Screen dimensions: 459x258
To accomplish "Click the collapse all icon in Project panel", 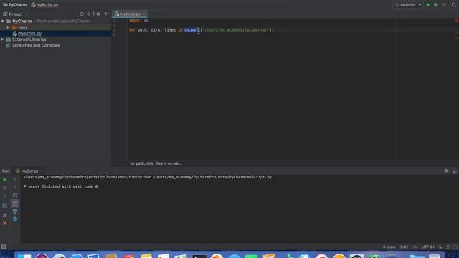I will [x=89, y=14].
